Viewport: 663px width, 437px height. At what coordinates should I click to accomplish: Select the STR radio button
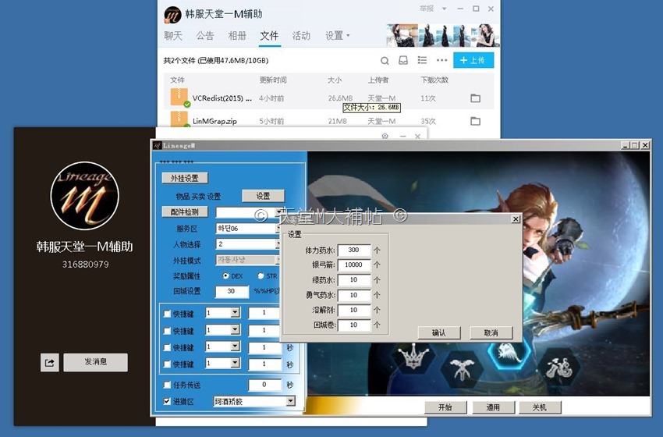click(x=261, y=275)
